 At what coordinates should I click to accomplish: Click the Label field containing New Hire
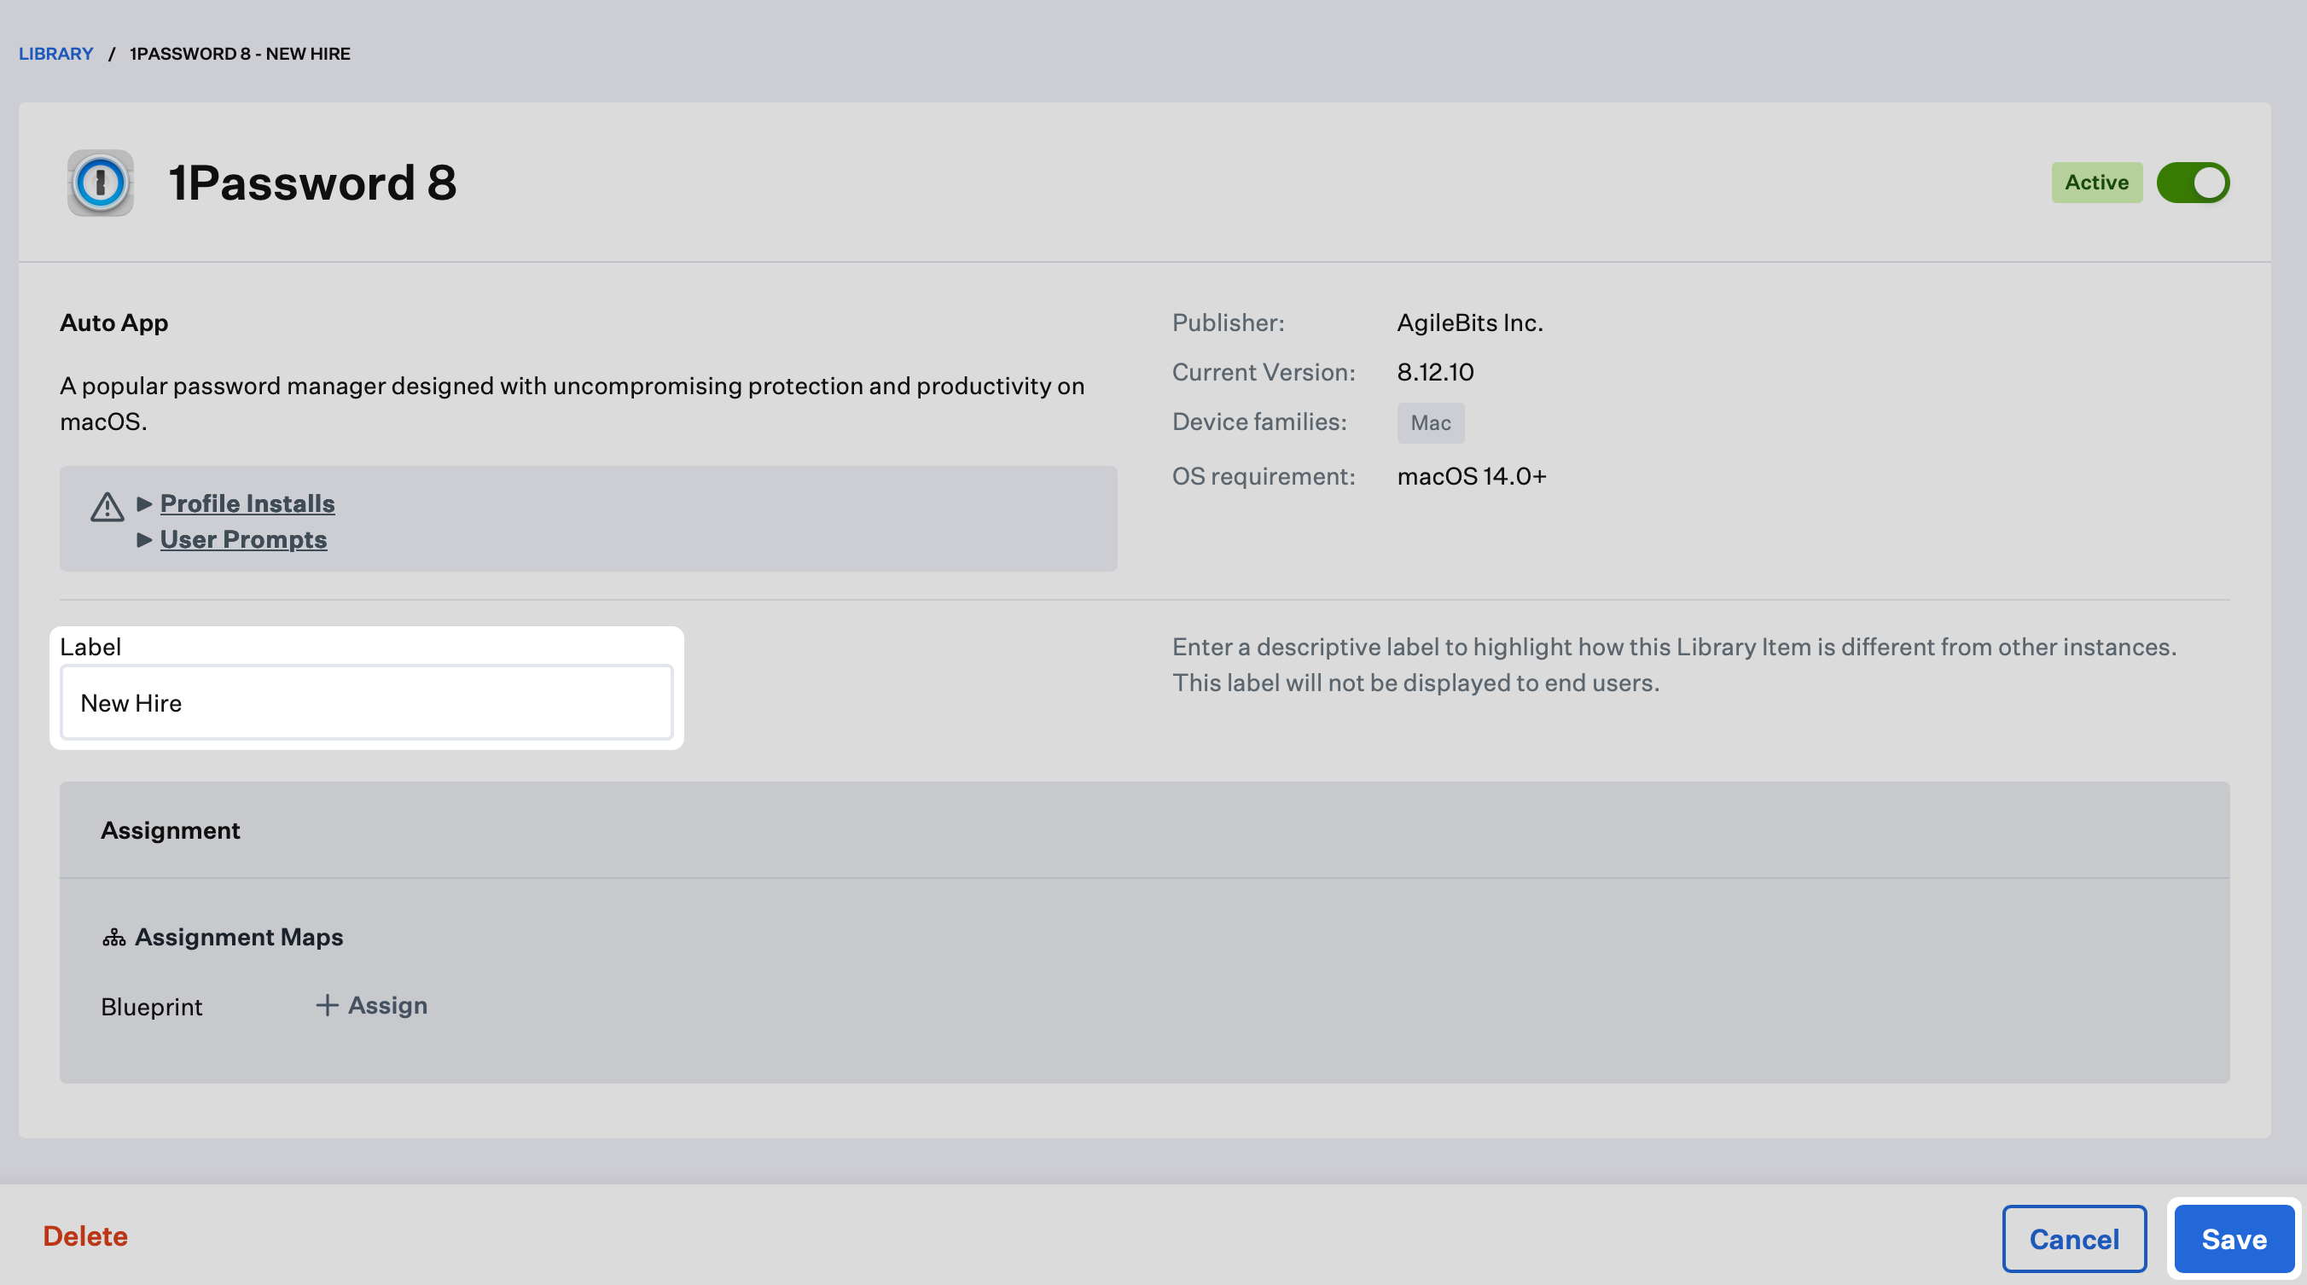tap(366, 703)
